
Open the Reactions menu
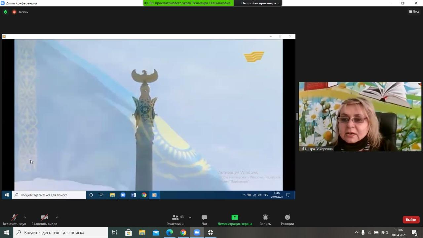click(x=287, y=219)
